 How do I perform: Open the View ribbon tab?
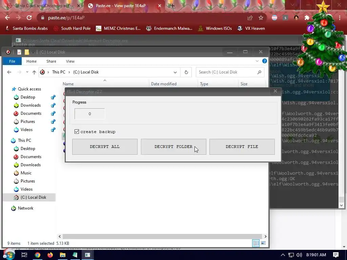70,61
